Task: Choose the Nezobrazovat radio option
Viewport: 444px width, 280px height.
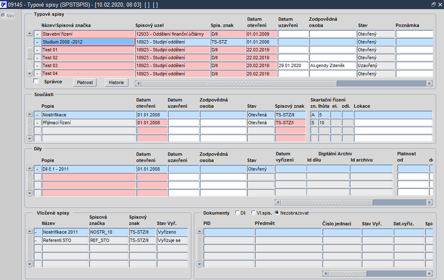Action: pyautogui.click(x=277, y=212)
